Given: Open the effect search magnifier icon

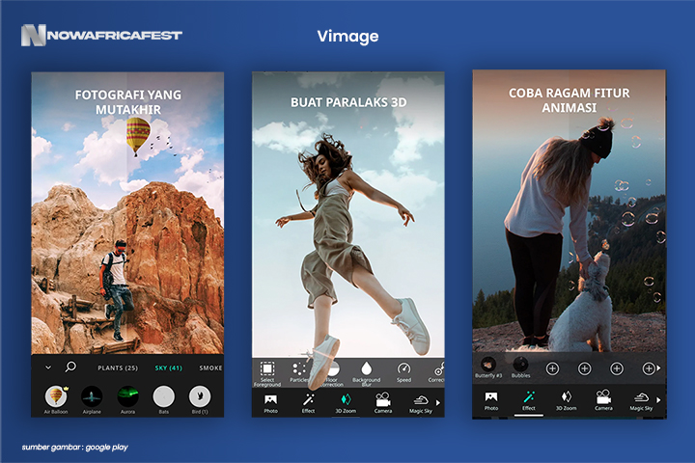Looking at the screenshot, I should pos(70,367).
